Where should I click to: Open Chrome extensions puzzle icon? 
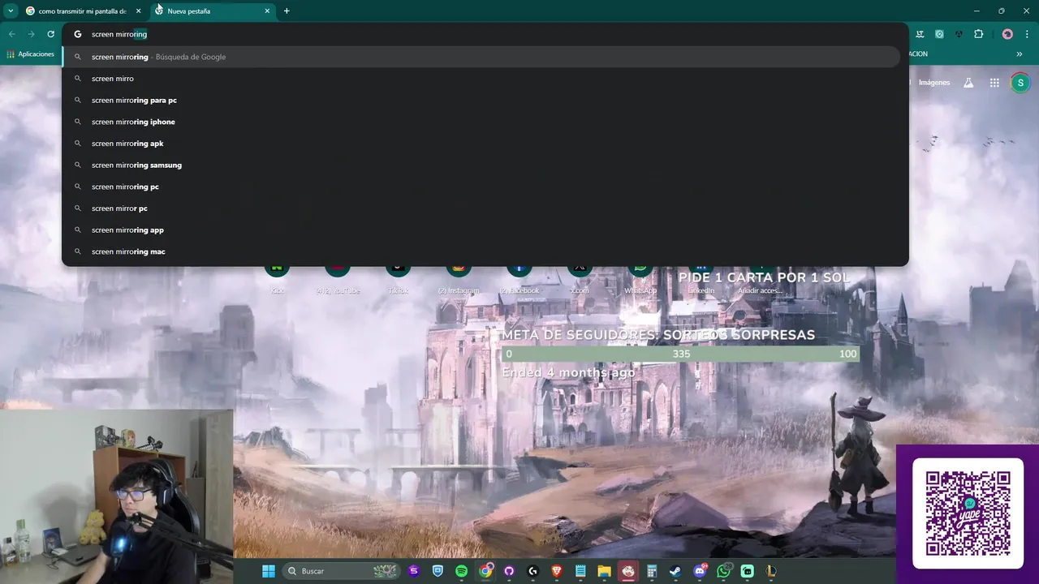click(x=978, y=34)
